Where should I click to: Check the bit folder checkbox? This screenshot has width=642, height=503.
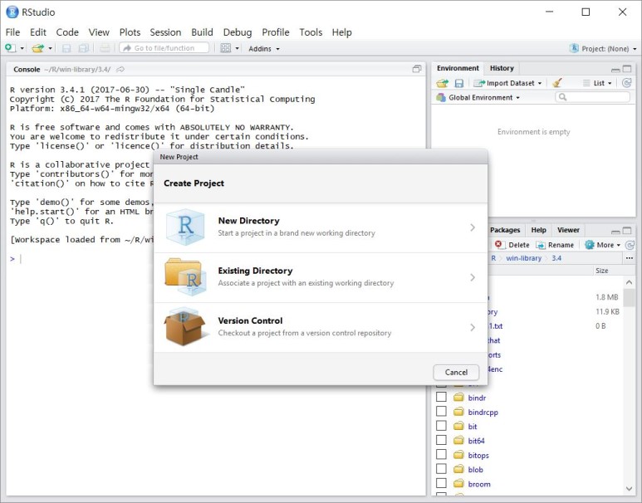(x=441, y=426)
